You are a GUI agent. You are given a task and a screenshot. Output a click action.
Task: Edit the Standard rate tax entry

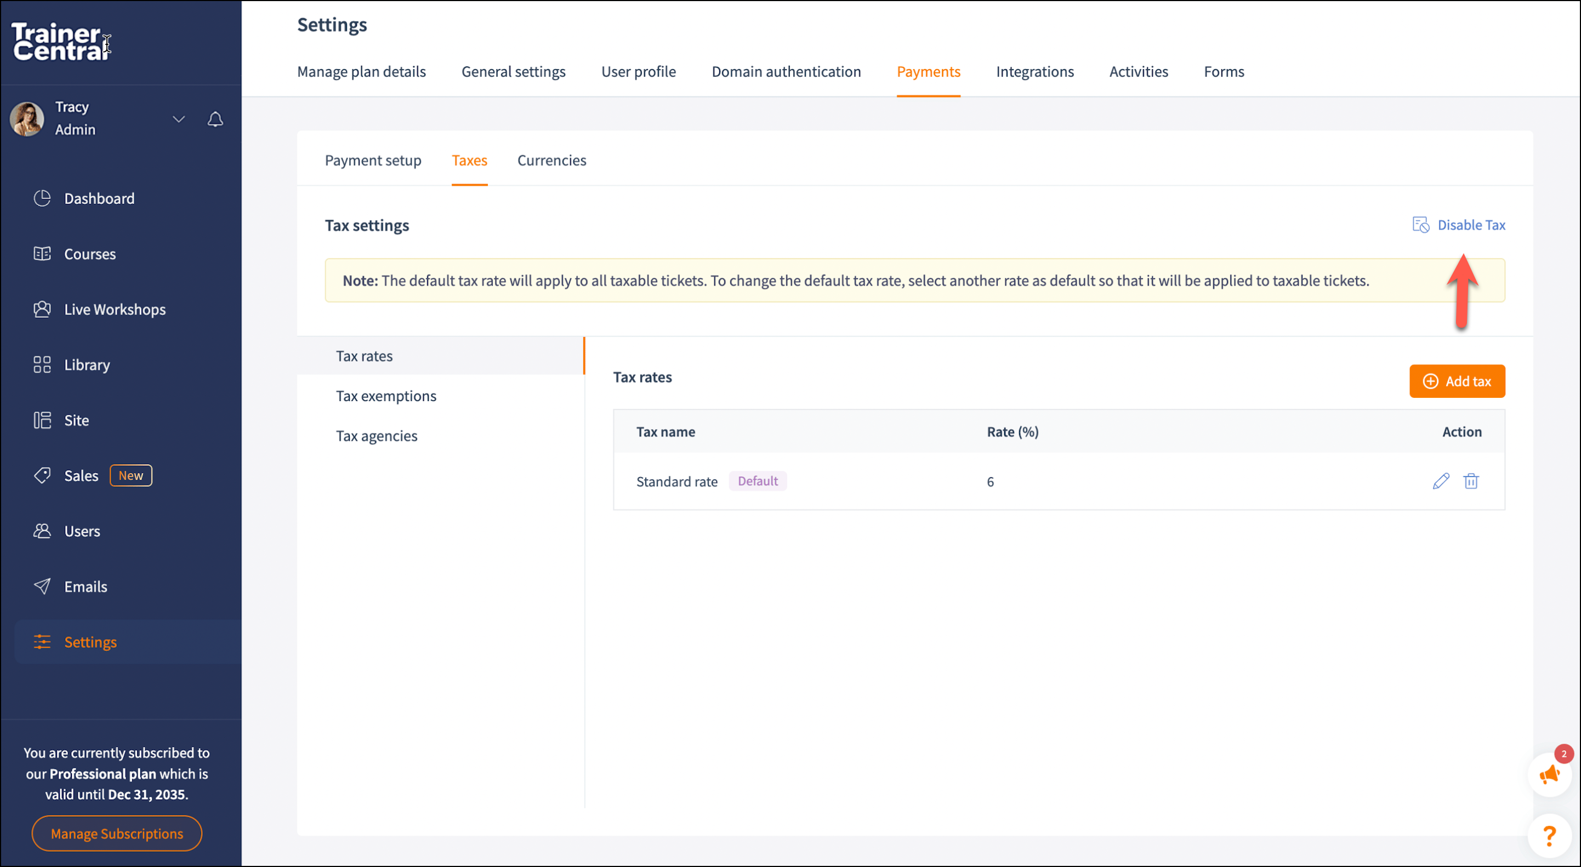coord(1441,481)
